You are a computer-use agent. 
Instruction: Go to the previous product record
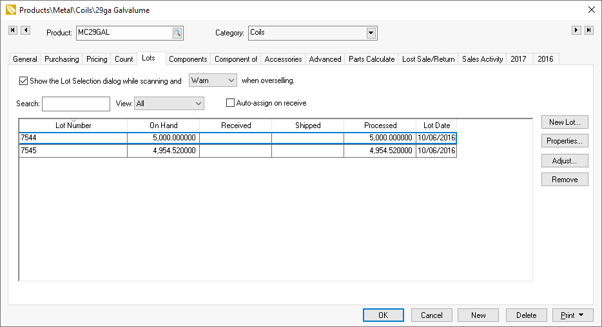click(25, 30)
